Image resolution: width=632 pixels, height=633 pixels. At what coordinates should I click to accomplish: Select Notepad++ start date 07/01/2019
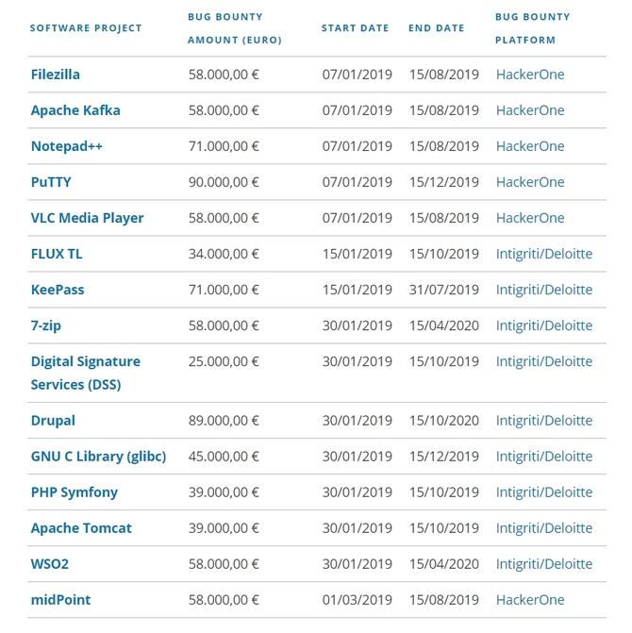tap(358, 146)
